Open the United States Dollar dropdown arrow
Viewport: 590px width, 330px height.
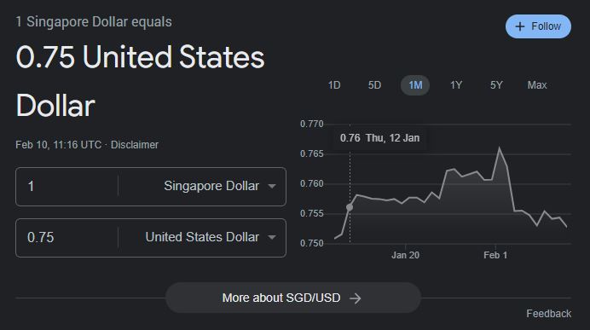pyautogui.click(x=272, y=237)
